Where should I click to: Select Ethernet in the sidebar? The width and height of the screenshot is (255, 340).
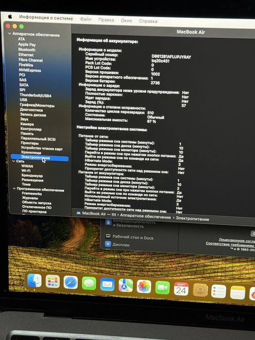tap(26, 55)
